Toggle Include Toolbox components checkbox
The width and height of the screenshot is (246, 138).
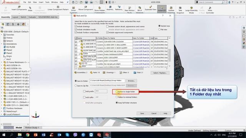click(x=76, y=32)
